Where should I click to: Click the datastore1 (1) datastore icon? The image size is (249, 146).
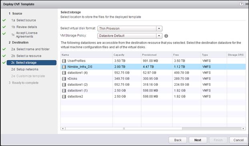tap(64, 91)
